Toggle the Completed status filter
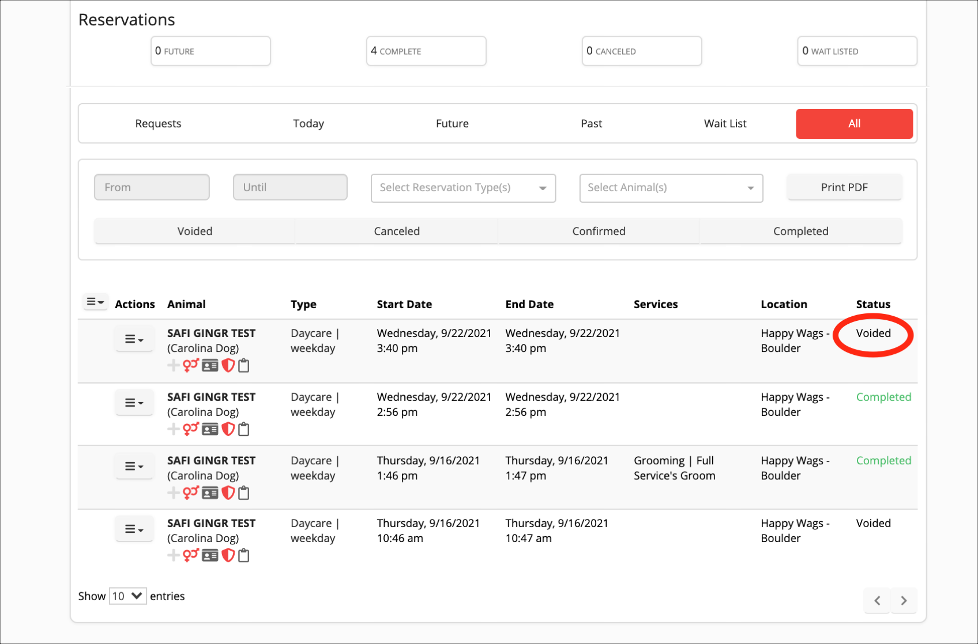This screenshot has height=644, width=978. [x=801, y=231]
